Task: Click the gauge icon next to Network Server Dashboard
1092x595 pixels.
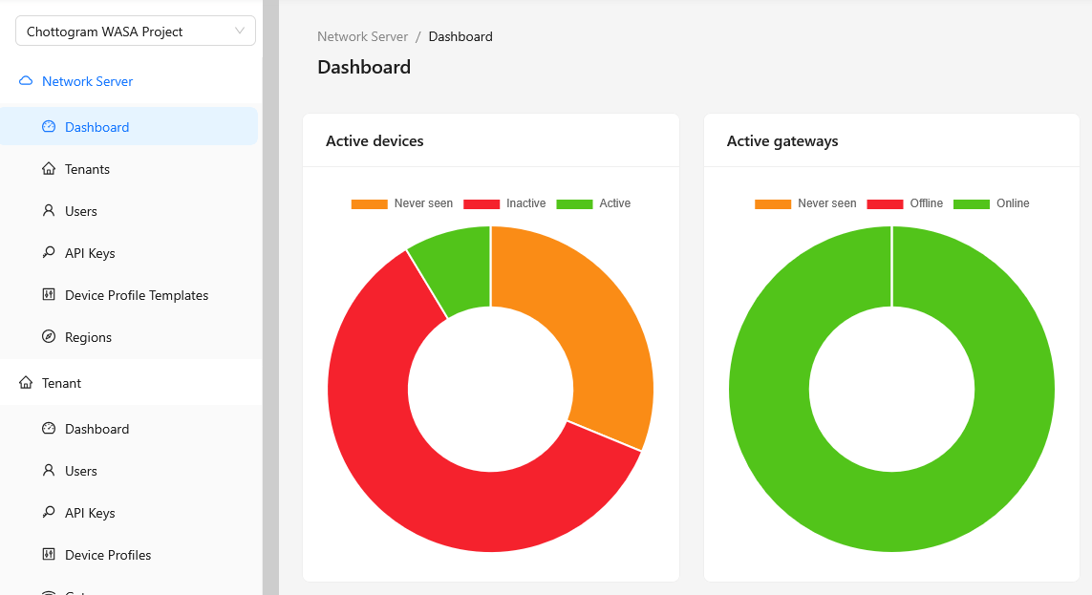Action: pyautogui.click(x=49, y=127)
